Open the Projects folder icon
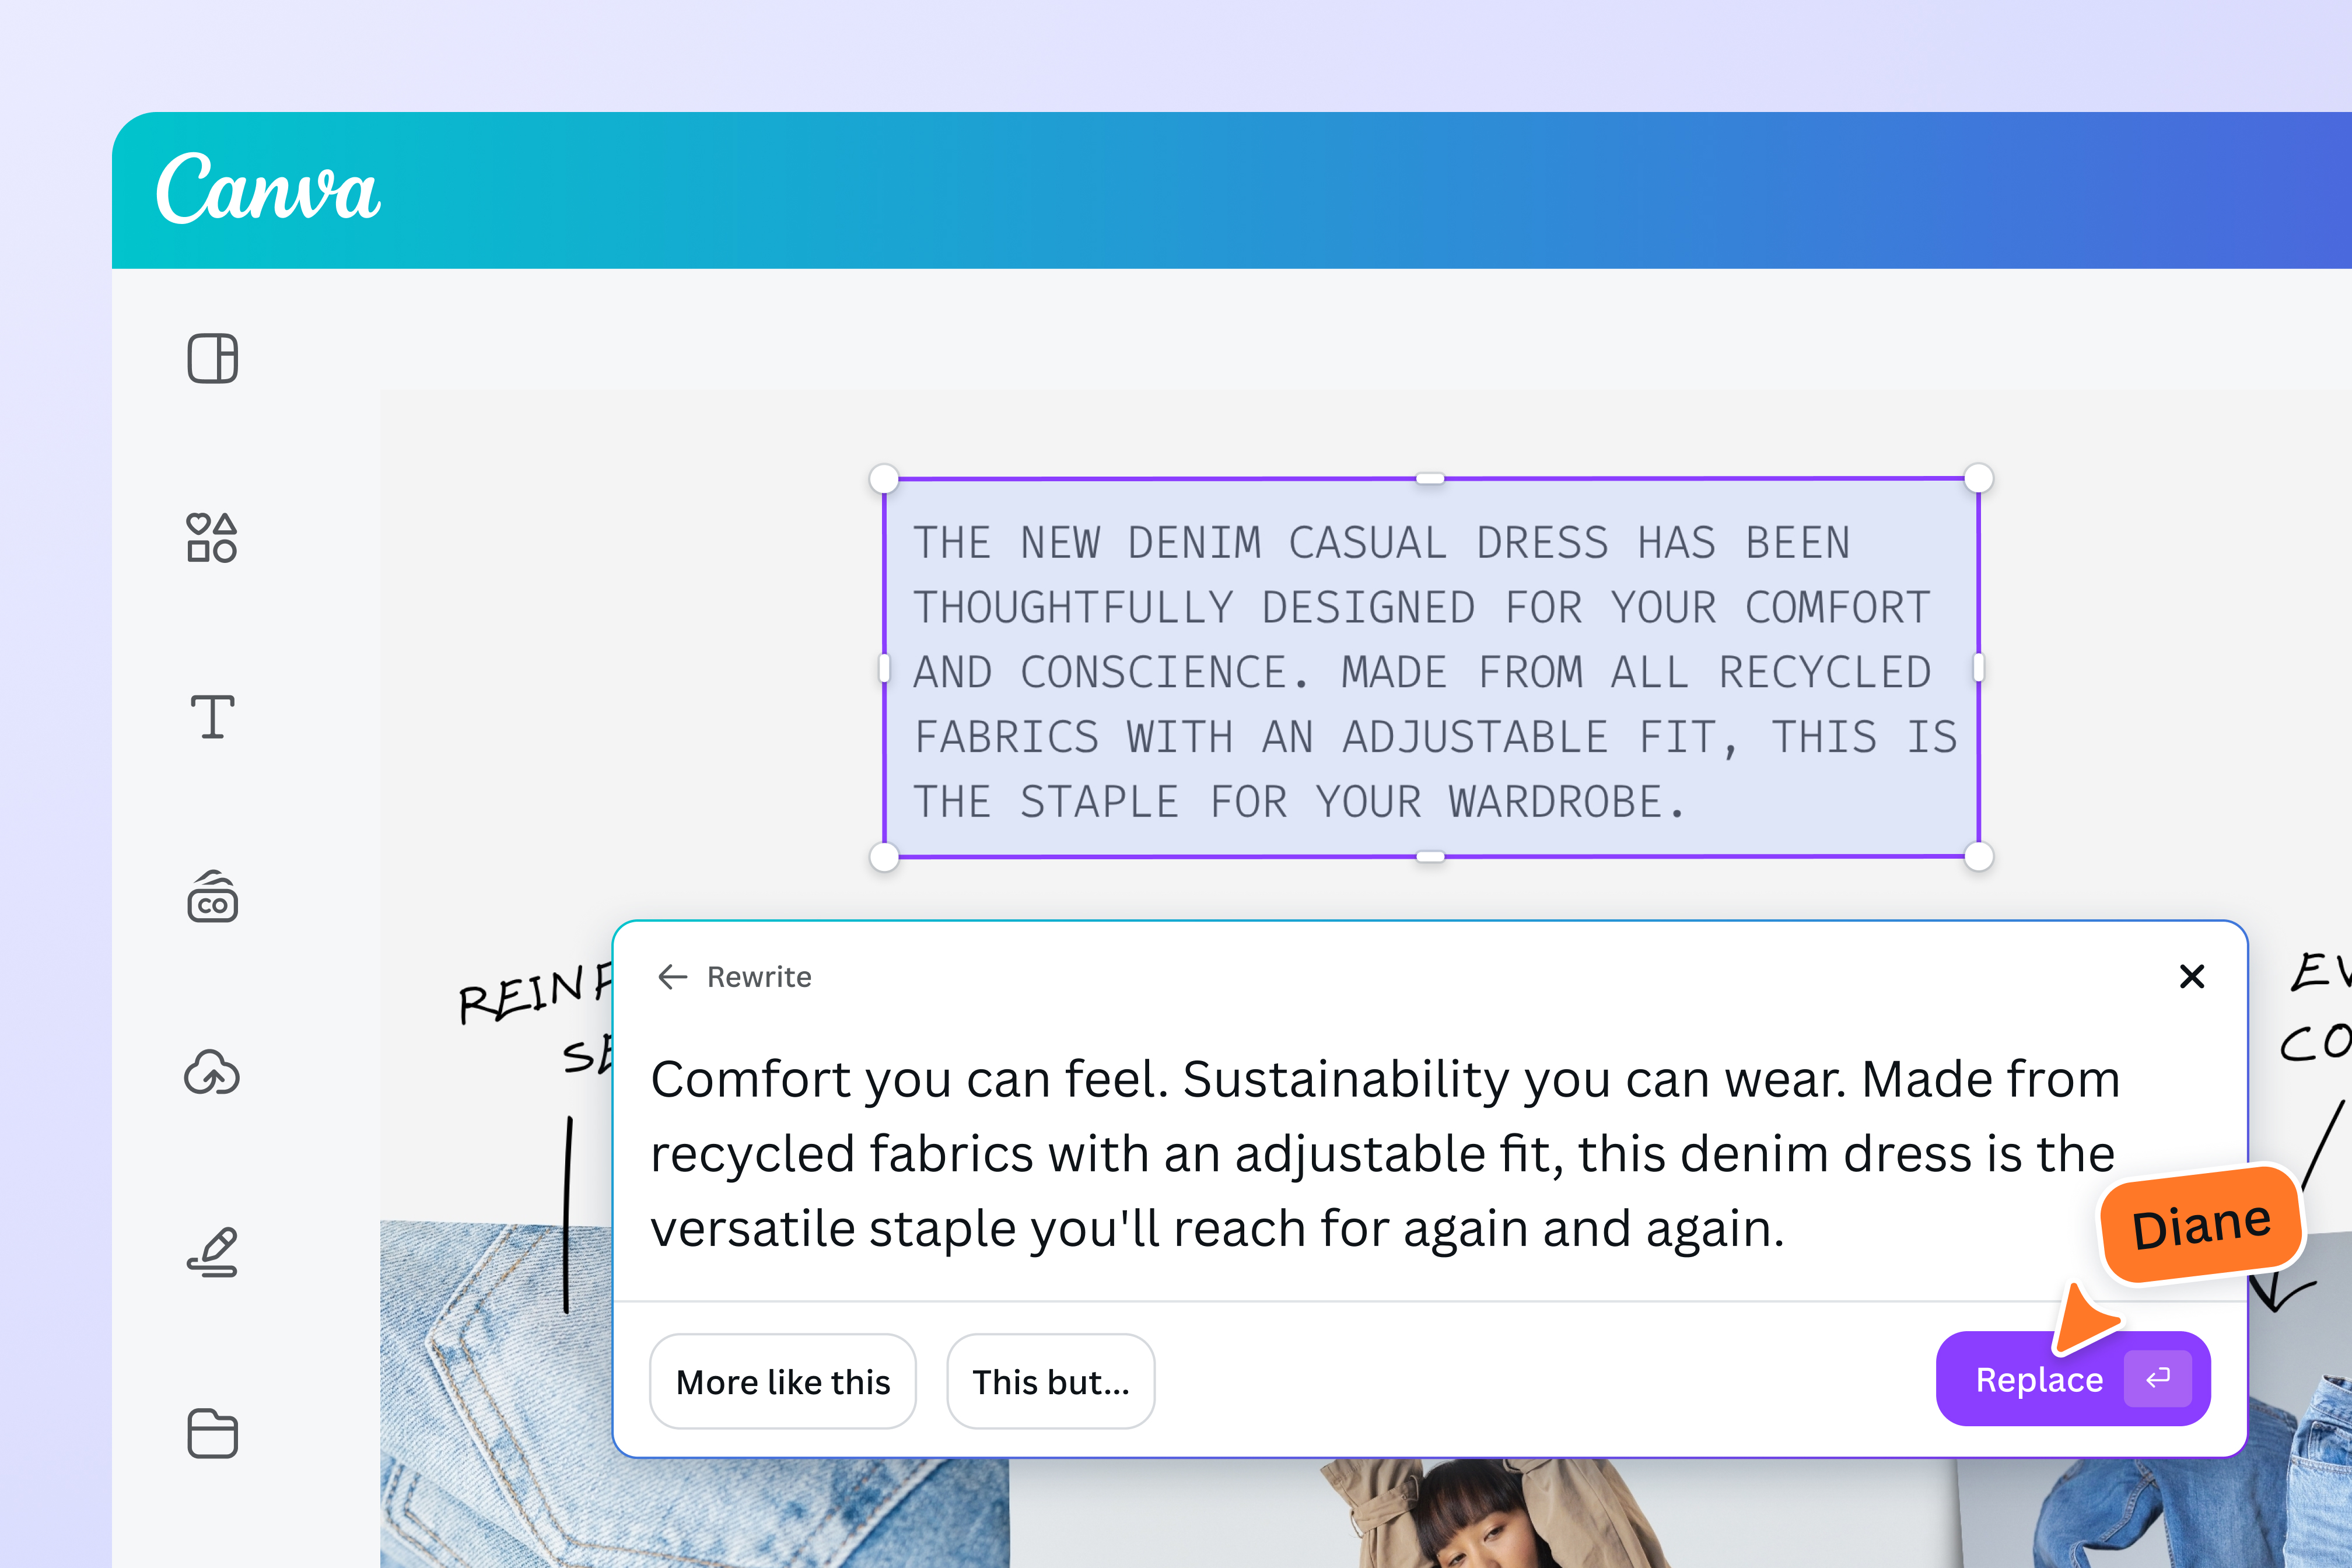Image resolution: width=2352 pixels, height=1568 pixels. tap(212, 1433)
